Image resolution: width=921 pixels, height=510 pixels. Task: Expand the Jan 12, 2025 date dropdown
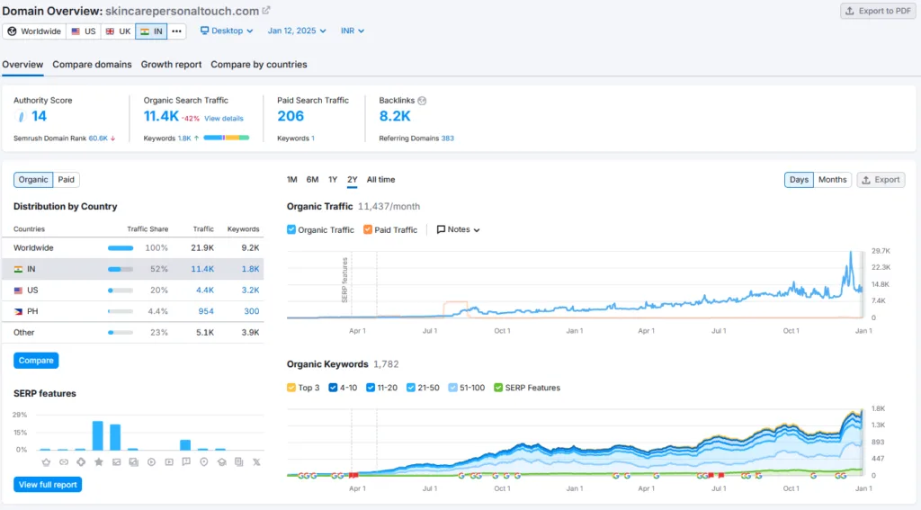pos(297,31)
